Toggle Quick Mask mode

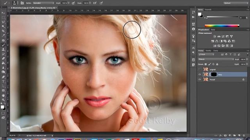tap(3, 113)
